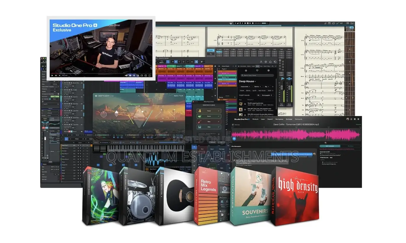
Task: Open Products menu in Studio One Pro+ site
Action: click(x=255, y=119)
